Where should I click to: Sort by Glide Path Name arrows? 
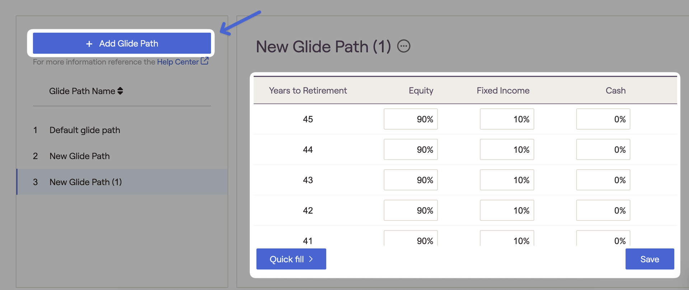[120, 91]
